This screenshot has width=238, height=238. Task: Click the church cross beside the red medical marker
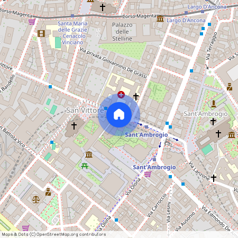(136, 97)
